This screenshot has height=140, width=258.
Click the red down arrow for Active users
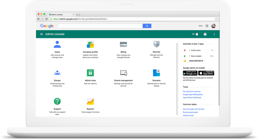(x=185, y=50)
